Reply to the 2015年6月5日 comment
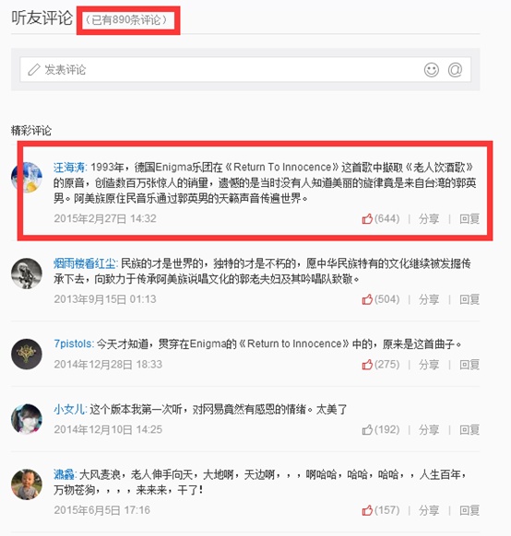 pos(469,511)
